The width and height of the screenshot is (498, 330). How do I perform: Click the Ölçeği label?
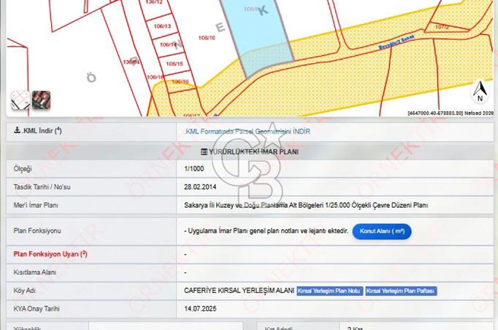pos(22,169)
